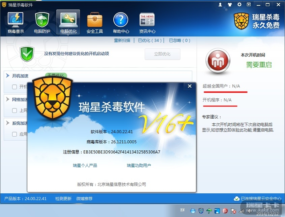Tick the checkbox under 开机加速
285x217 pixels.
click(15, 87)
